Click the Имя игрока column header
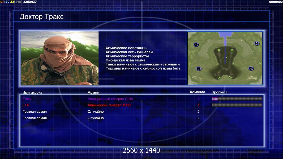The height and width of the screenshot is (159, 283). (32, 92)
